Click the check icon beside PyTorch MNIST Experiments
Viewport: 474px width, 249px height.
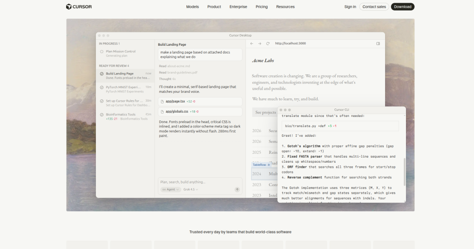tap(102, 87)
